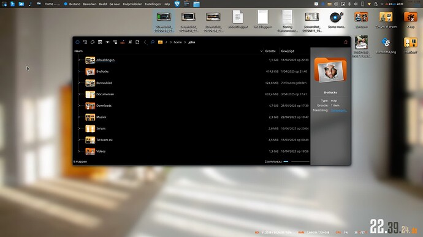
Task: Select the 'Some more..' vinyl desktop icon
Action: click(337, 20)
